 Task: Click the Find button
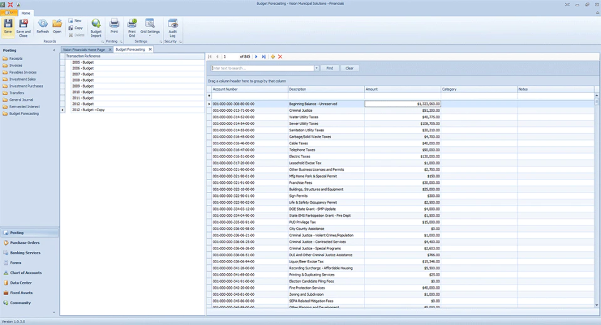[x=330, y=68]
